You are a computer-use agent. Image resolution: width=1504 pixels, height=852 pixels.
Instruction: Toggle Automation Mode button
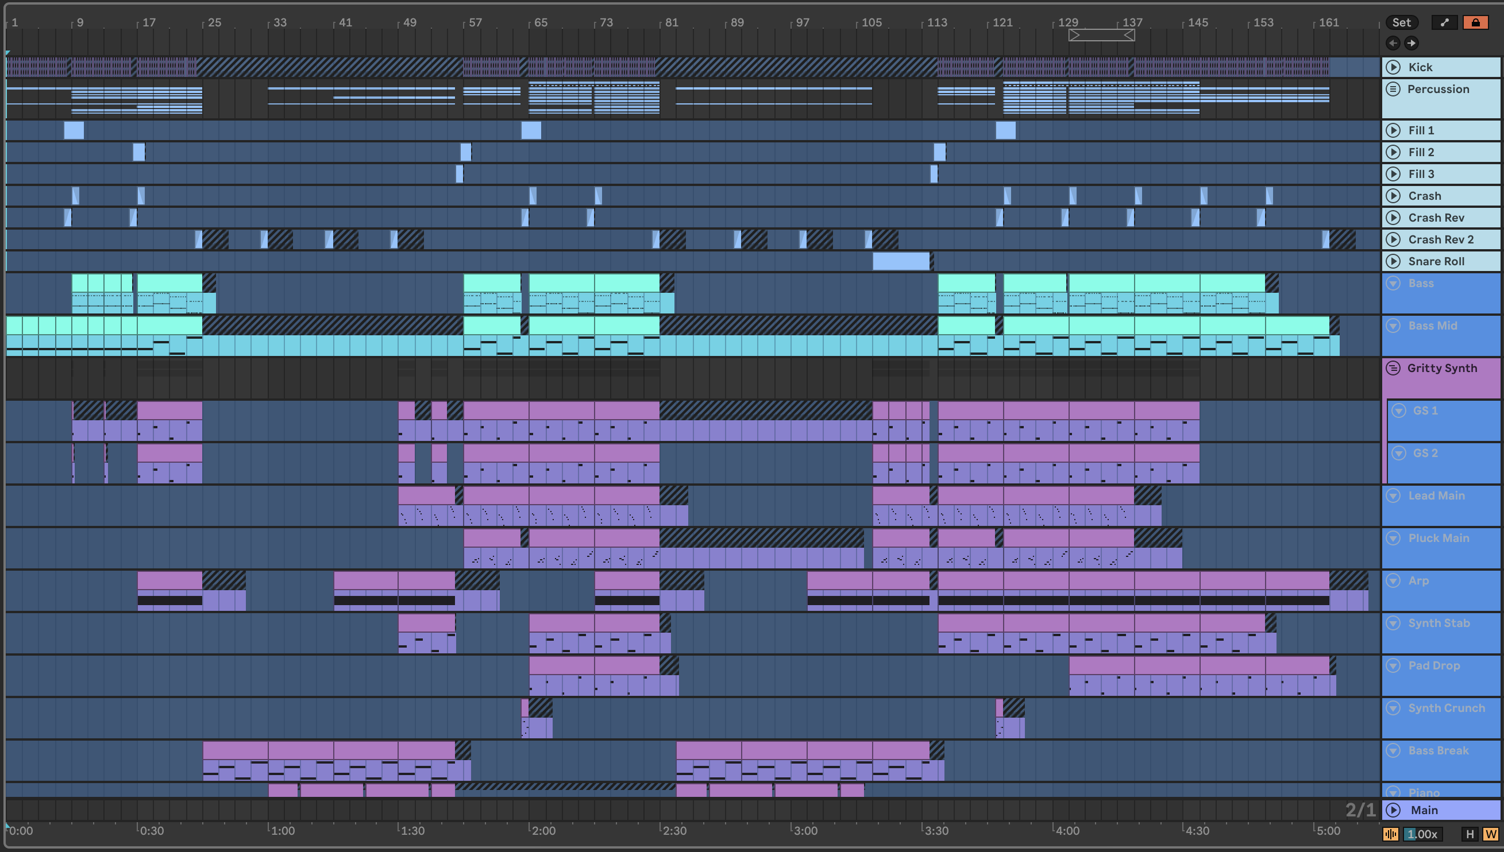[1444, 22]
